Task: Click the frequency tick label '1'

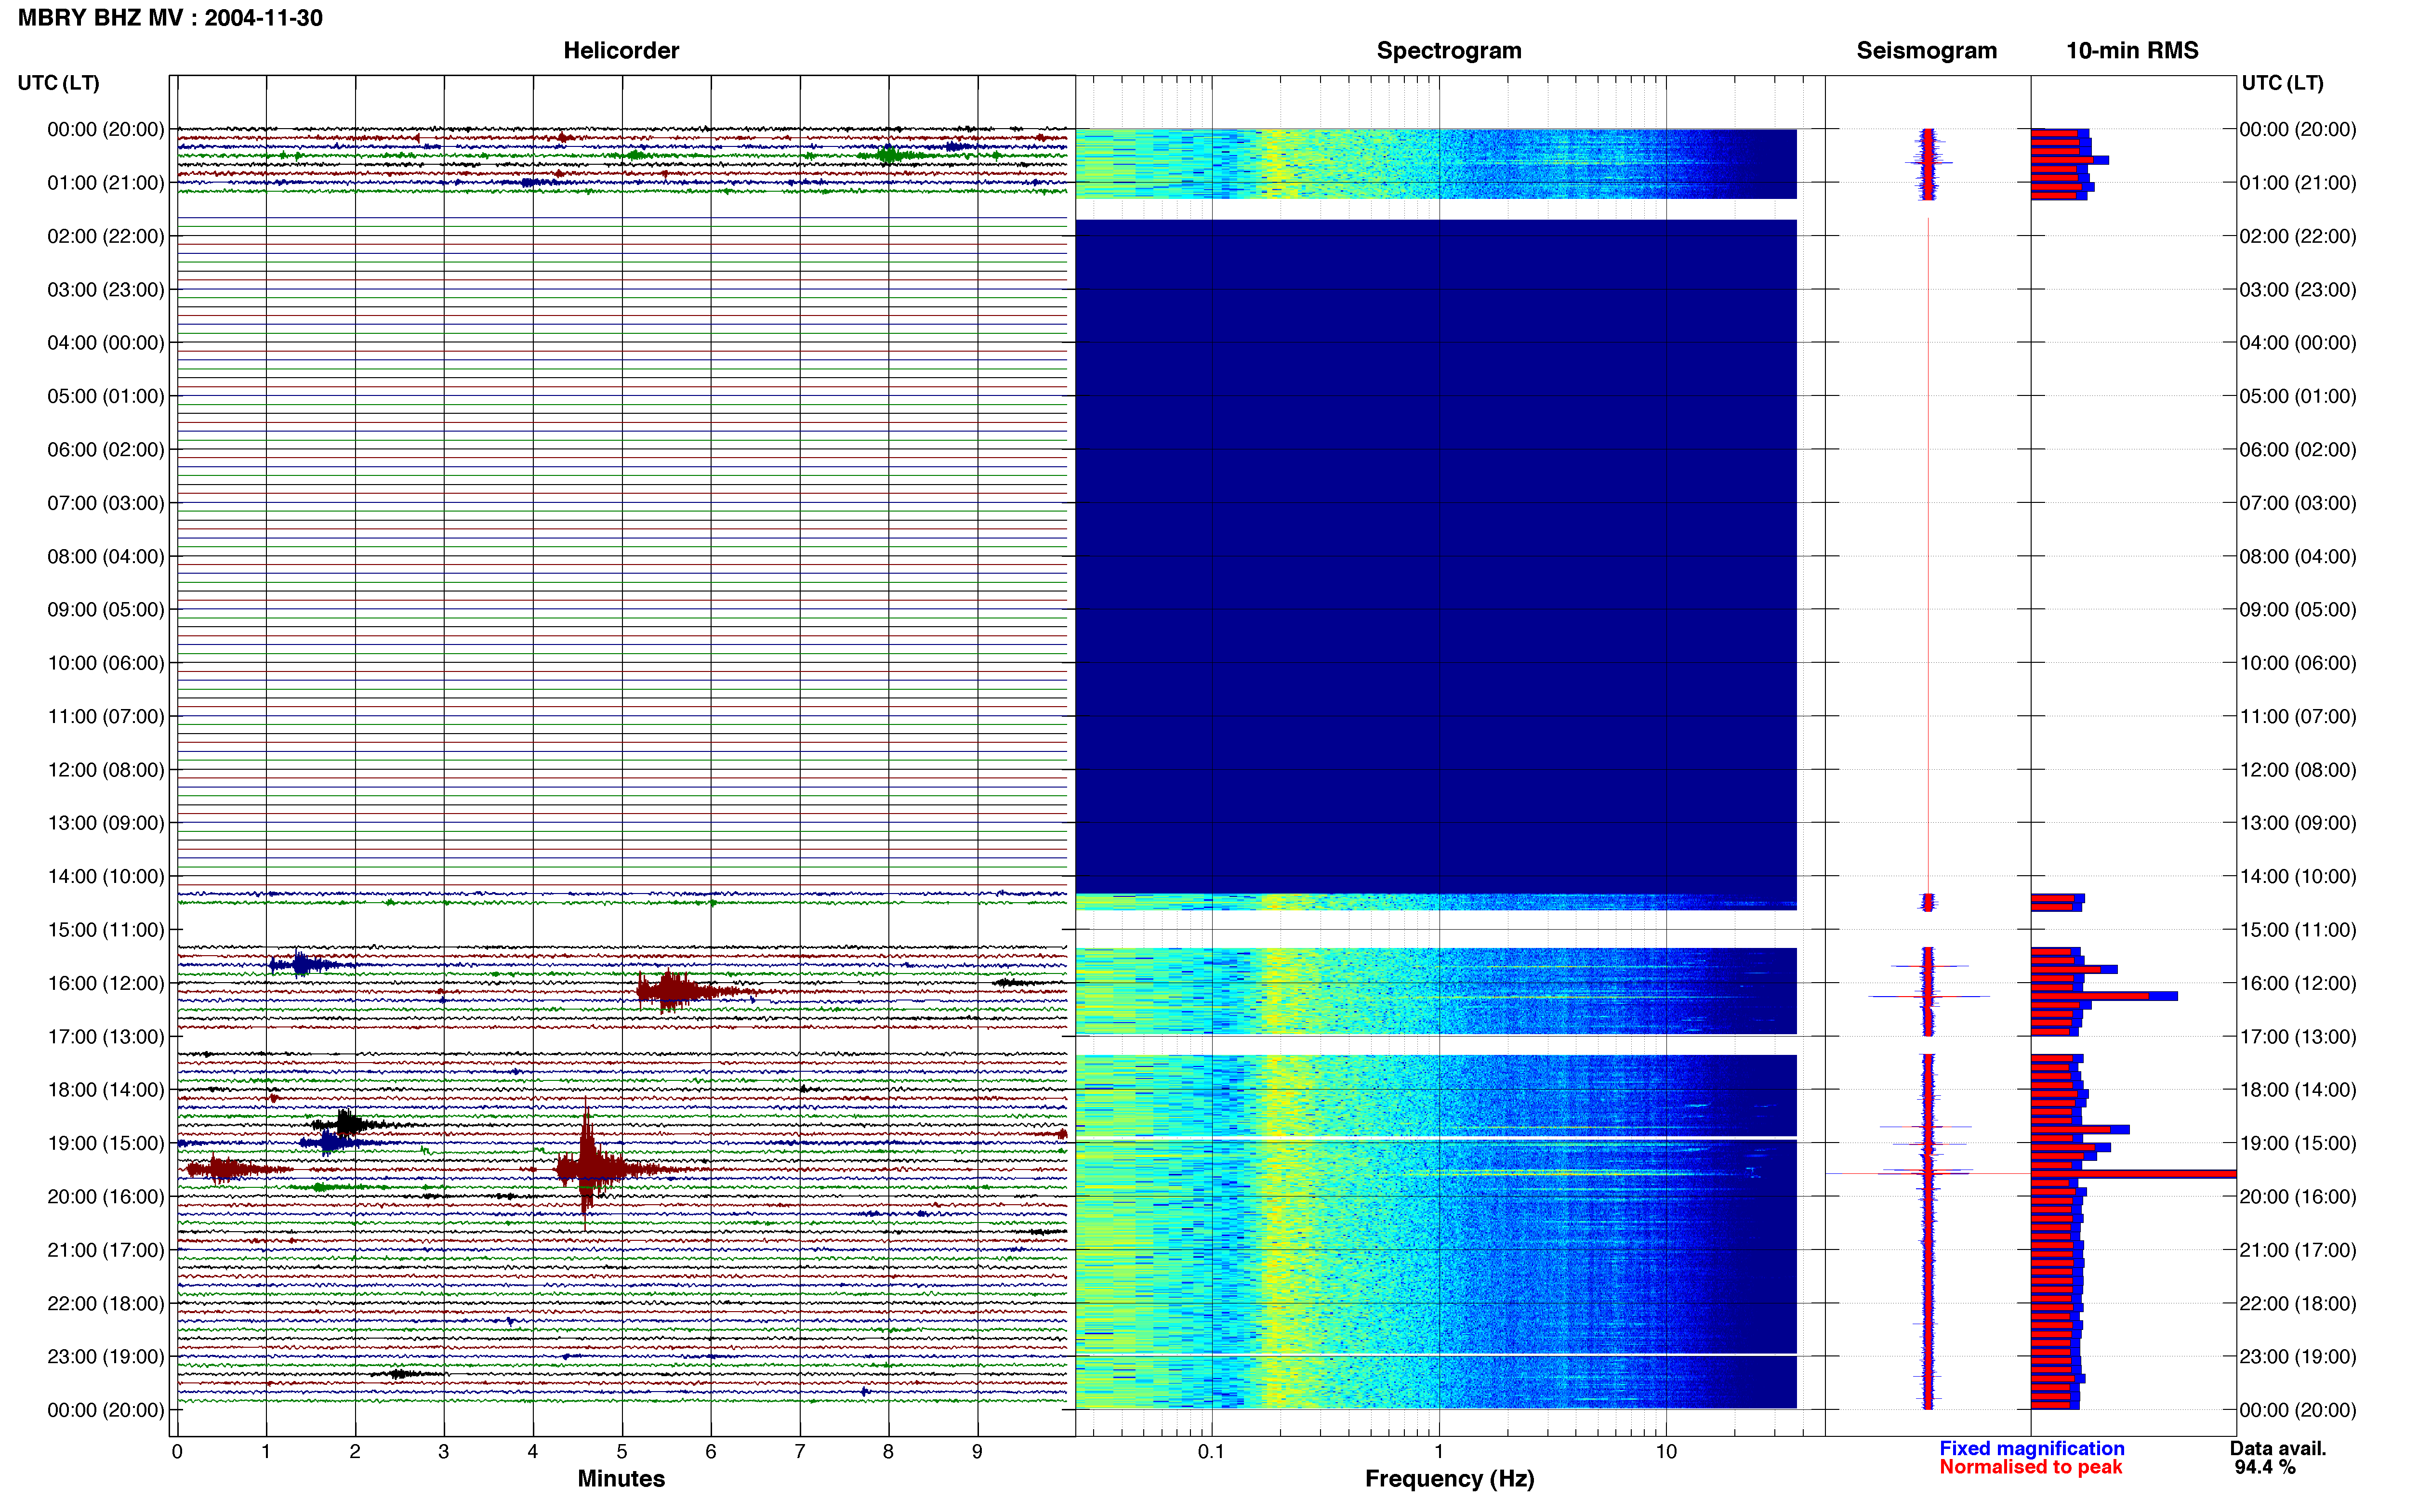Action: coord(1439,1451)
